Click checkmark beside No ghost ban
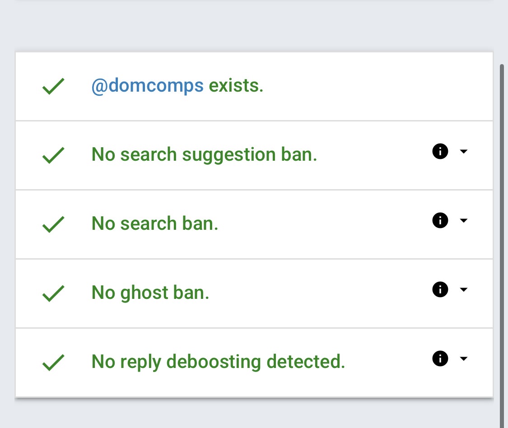The image size is (508, 428). tap(53, 293)
